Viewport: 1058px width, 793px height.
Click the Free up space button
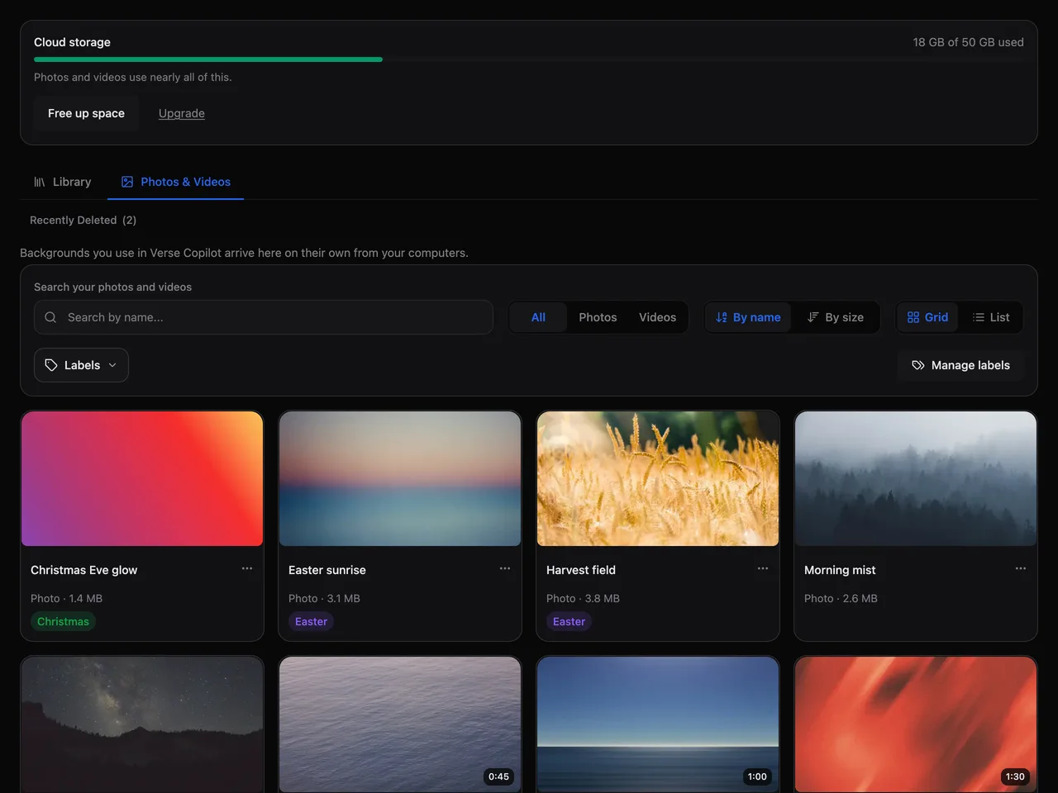pyautogui.click(x=86, y=113)
